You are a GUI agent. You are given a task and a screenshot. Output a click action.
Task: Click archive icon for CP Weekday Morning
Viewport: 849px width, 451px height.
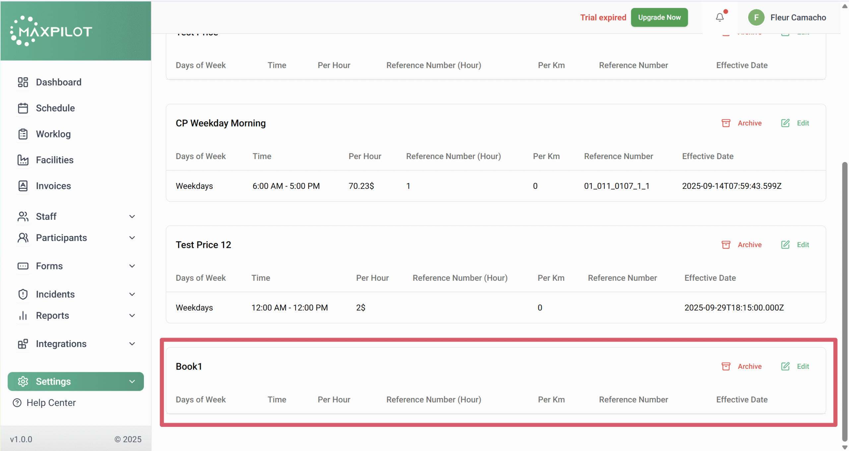click(726, 123)
